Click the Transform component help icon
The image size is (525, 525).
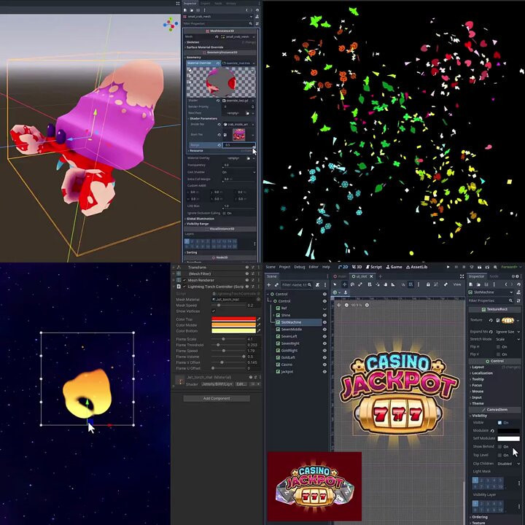point(247,267)
